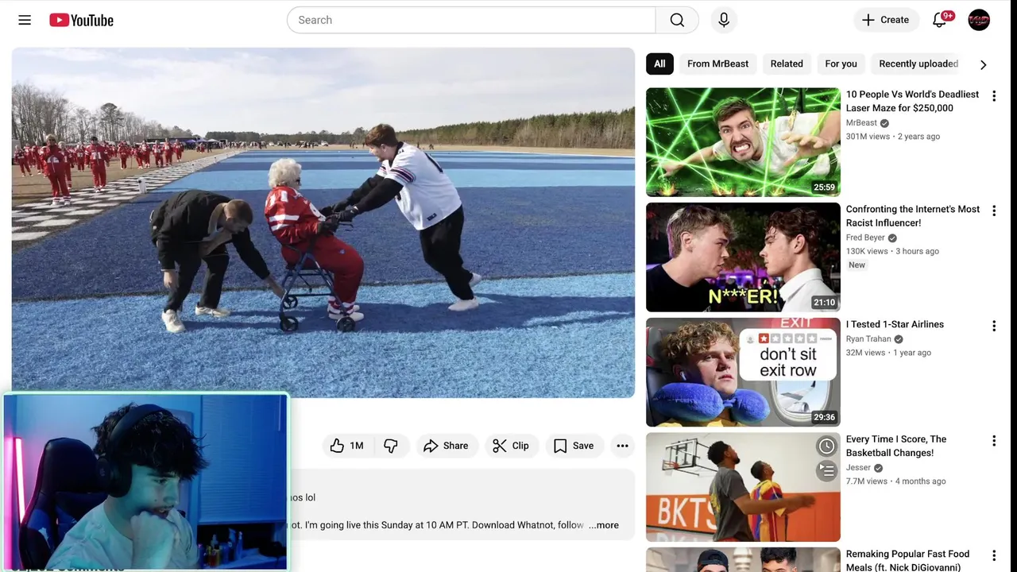
Task: Open the account avatar menu
Action: coord(979,20)
